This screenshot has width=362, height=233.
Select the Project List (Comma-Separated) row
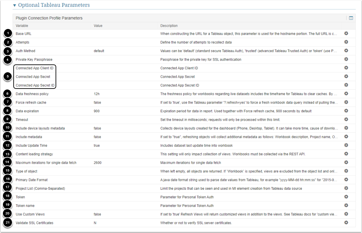click(x=40, y=188)
